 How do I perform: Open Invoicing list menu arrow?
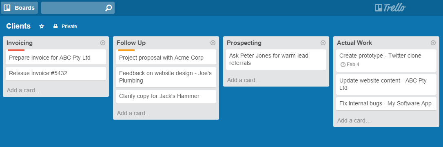pos(103,43)
